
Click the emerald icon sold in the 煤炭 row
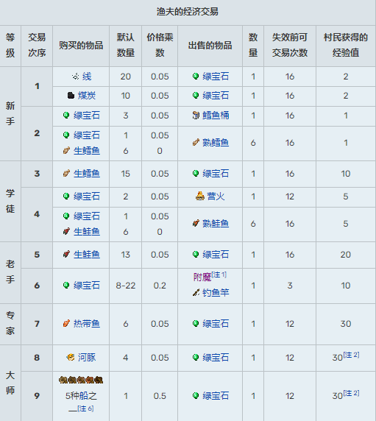196,96
